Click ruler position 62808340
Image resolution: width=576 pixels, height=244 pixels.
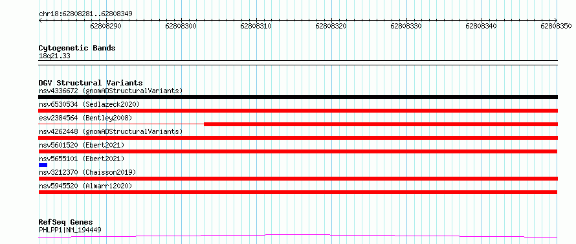tap(482, 26)
